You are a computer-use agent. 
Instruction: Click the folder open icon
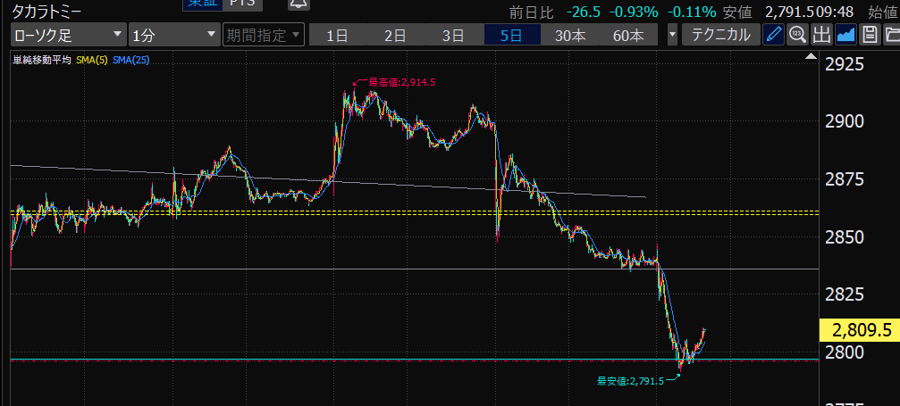(x=890, y=36)
